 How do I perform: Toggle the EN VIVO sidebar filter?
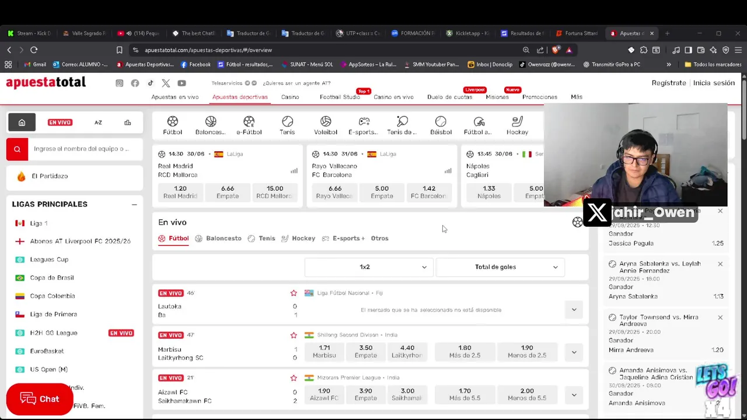click(60, 123)
